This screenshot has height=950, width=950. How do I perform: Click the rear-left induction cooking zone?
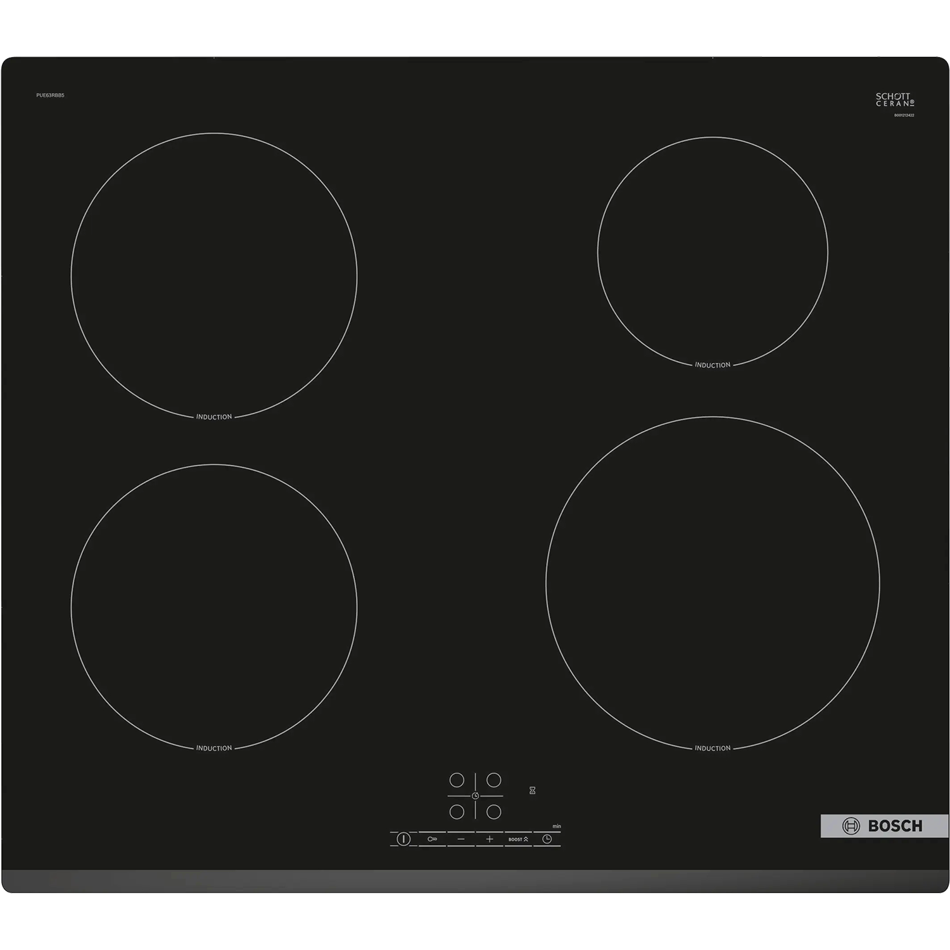214,275
